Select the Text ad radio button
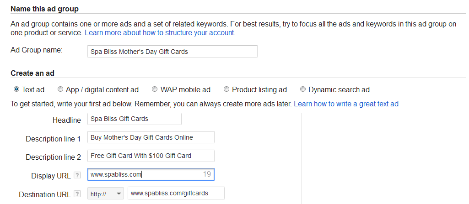Image resolution: width=469 pixels, height=204 pixels. pyautogui.click(x=16, y=89)
